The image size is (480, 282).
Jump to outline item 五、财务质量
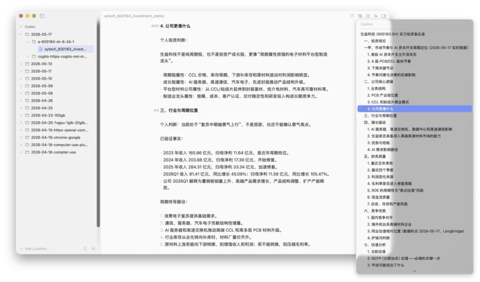pos(375,156)
